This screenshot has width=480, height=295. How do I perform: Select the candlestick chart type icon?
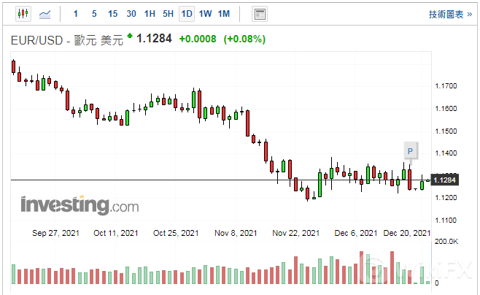coord(23,14)
